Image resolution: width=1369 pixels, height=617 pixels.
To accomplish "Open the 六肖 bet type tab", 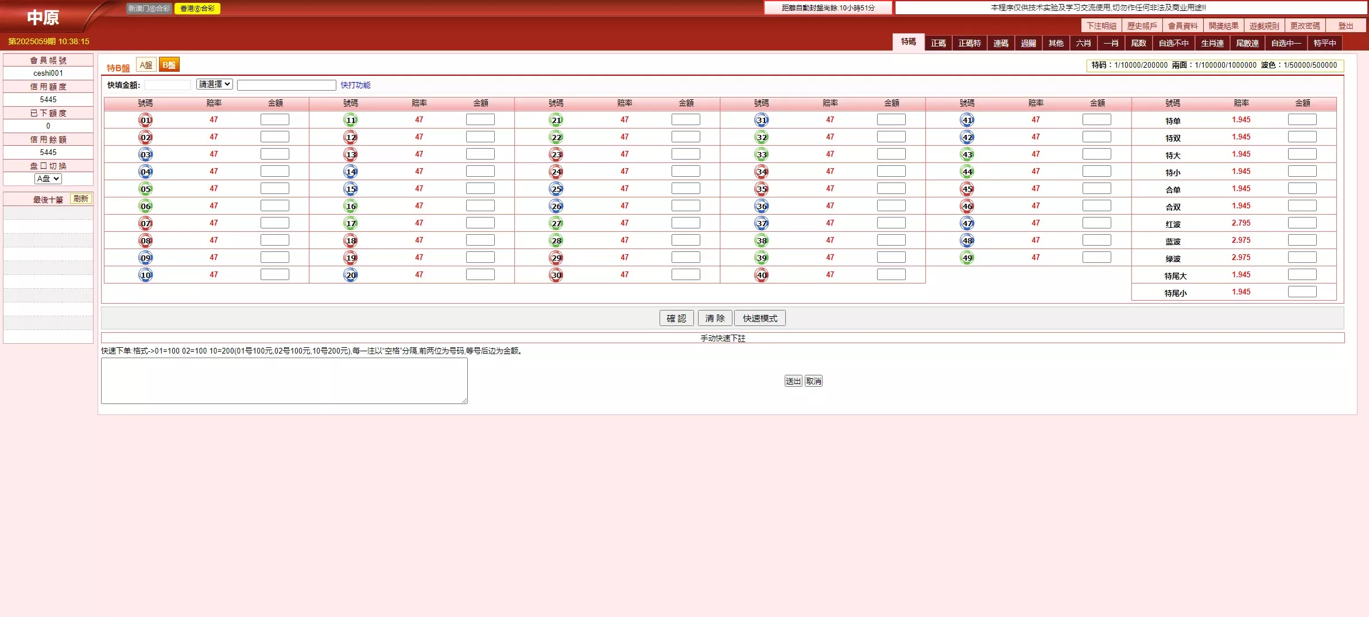I will 1083,43.
